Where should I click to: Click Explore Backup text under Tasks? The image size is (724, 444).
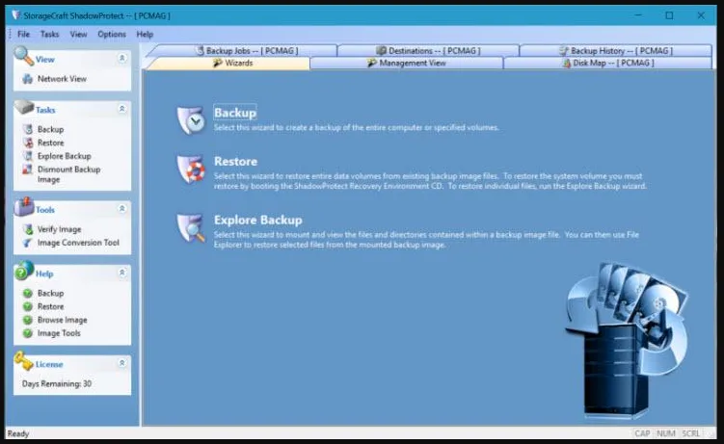[x=65, y=156]
